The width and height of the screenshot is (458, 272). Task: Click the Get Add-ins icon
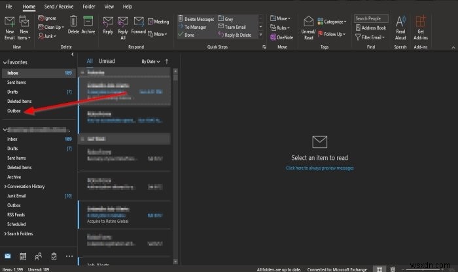[x=421, y=28]
